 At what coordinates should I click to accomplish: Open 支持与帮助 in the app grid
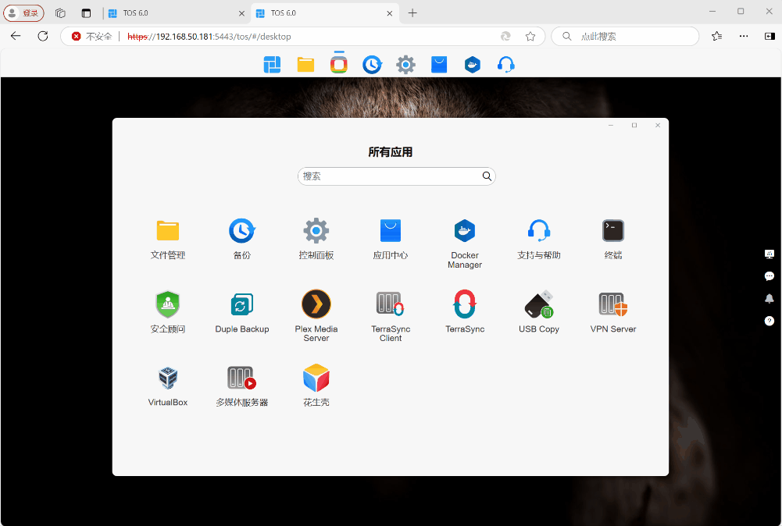[539, 240]
